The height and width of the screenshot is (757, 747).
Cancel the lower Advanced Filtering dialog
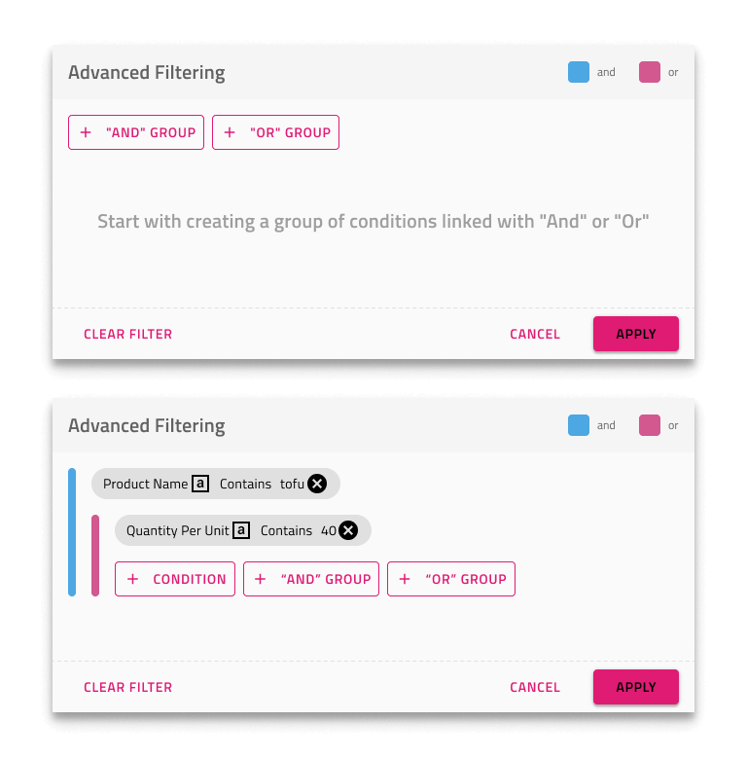click(x=535, y=687)
